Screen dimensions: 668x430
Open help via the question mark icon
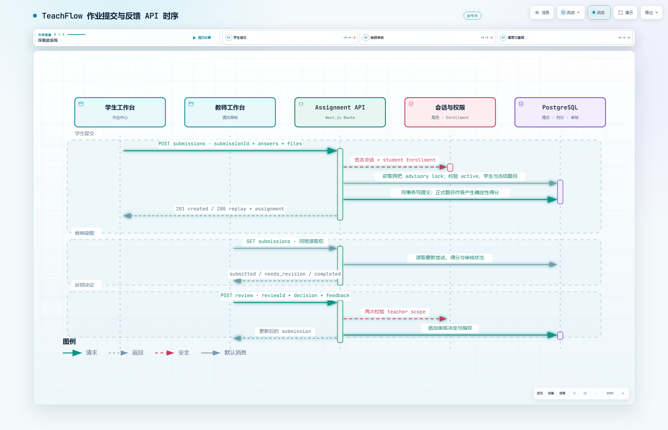[585, 393]
